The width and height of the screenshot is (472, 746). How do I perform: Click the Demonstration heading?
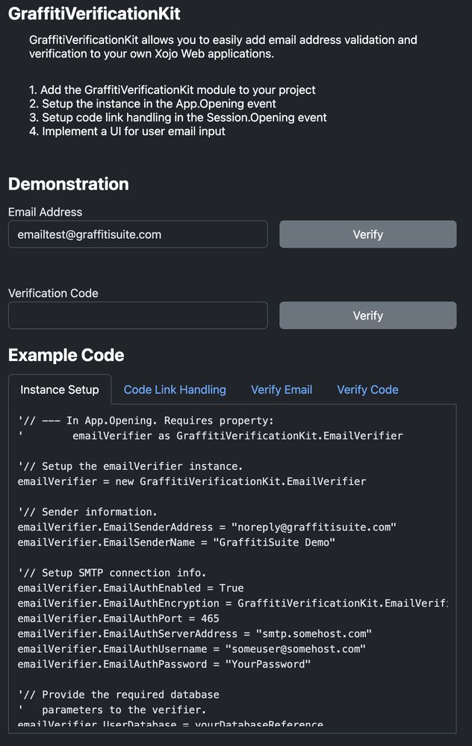[69, 184]
